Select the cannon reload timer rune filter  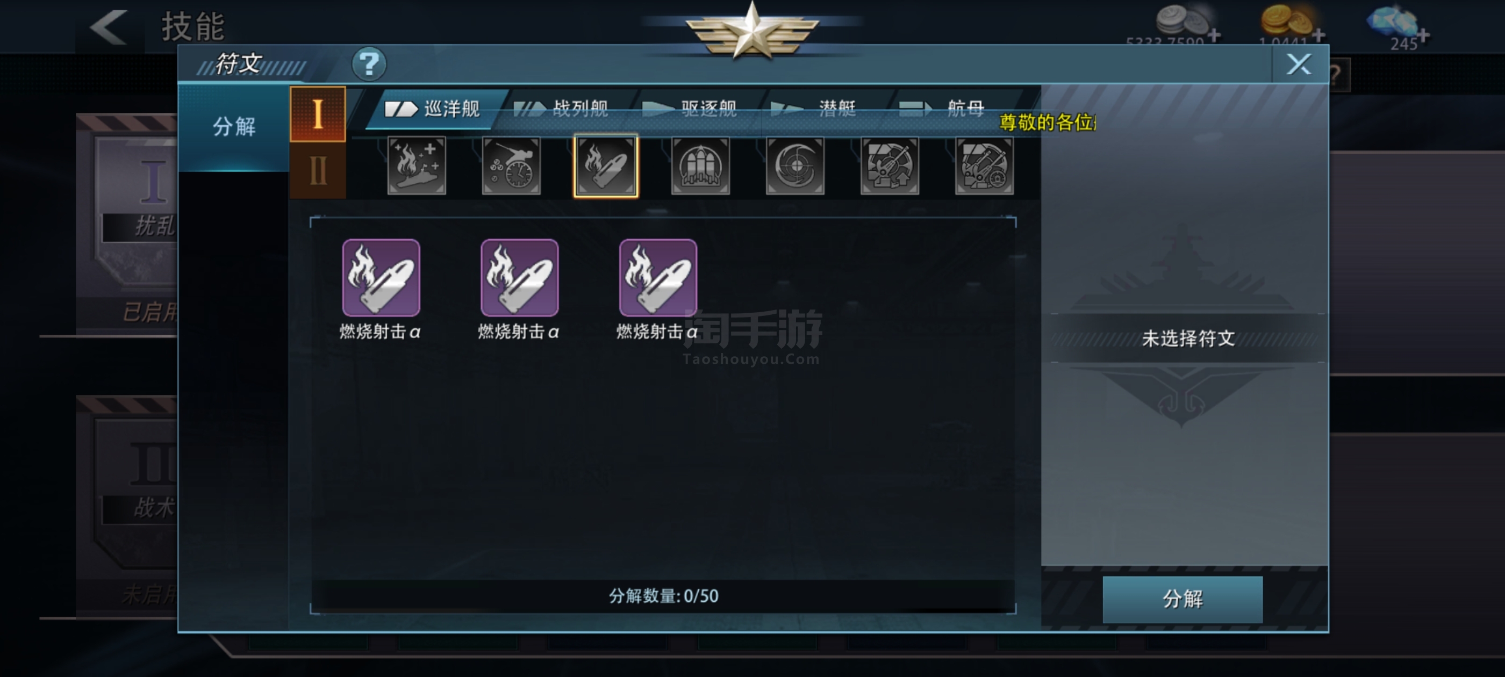(x=511, y=166)
